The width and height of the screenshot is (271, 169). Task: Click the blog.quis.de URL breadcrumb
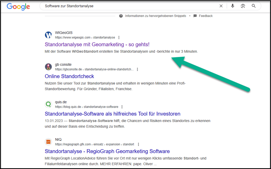[x=87, y=107]
